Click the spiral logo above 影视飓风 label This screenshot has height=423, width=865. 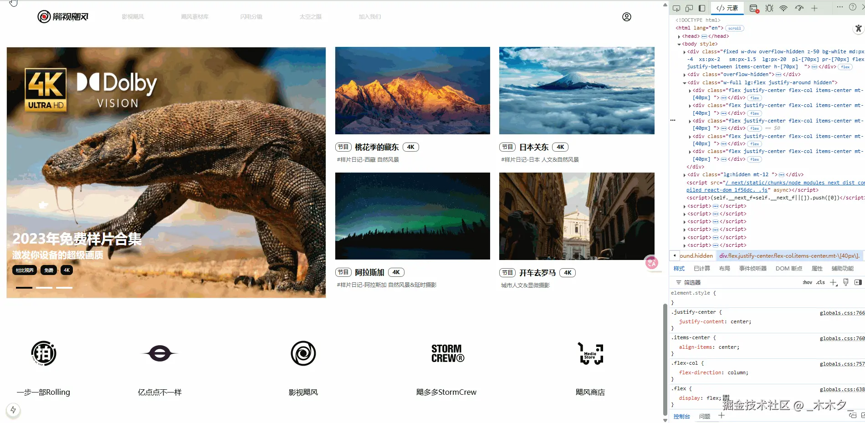tap(303, 353)
